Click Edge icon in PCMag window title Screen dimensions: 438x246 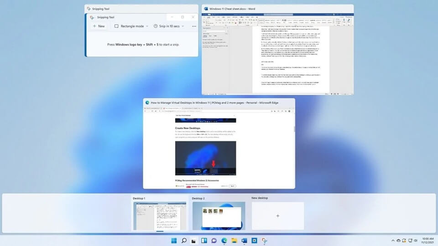pyautogui.click(x=147, y=102)
